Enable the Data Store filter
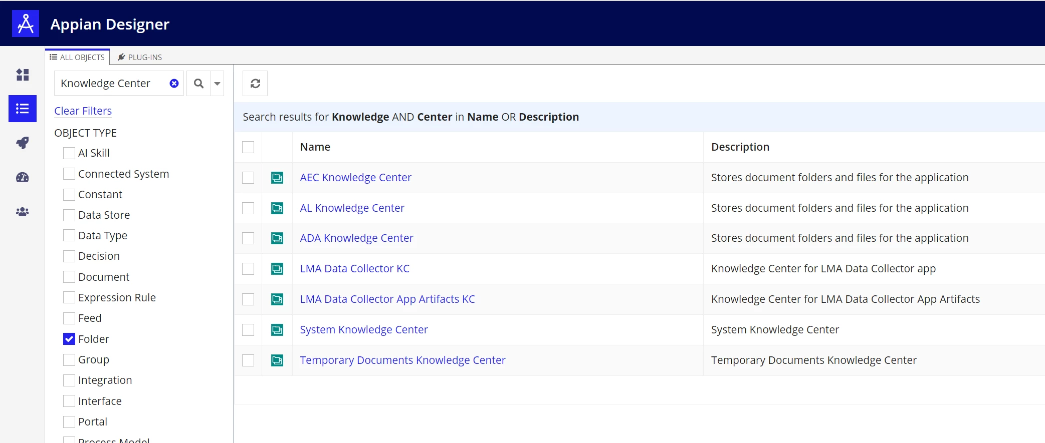The image size is (1045, 443). pos(69,215)
